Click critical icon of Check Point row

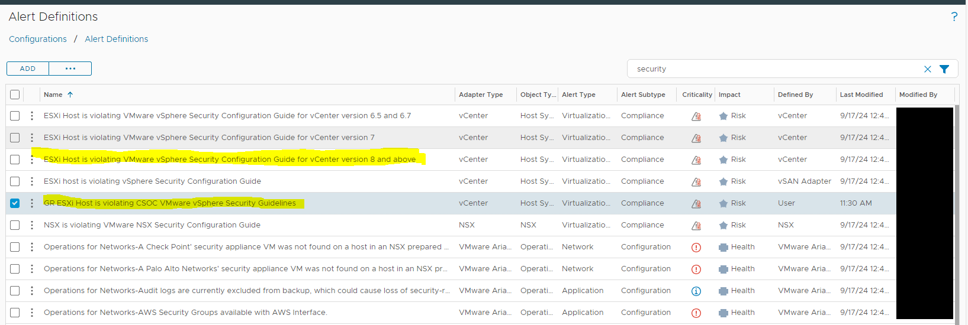(x=696, y=248)
